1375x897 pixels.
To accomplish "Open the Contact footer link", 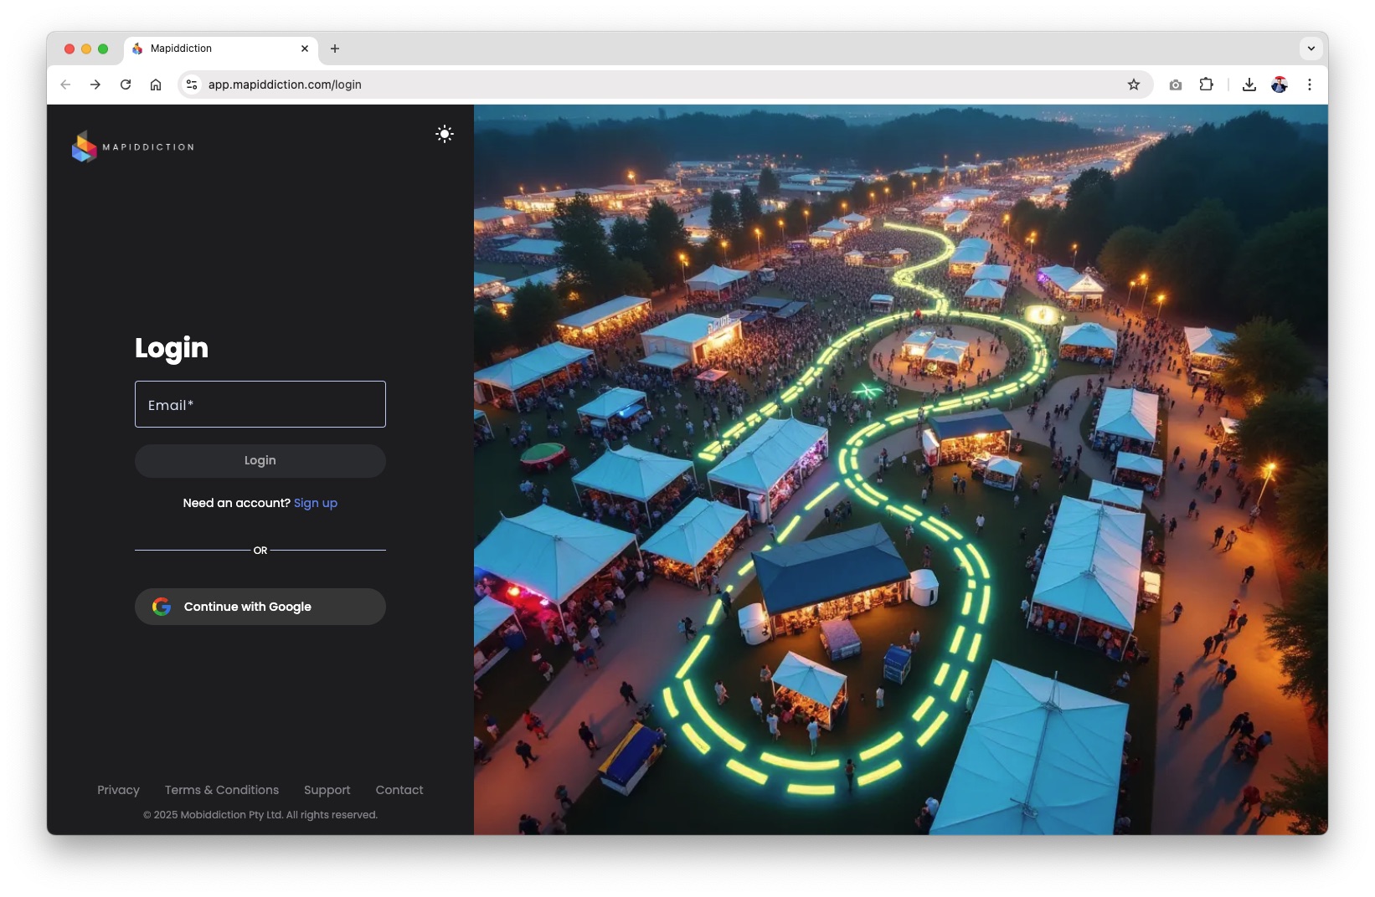I will point(399,790).
